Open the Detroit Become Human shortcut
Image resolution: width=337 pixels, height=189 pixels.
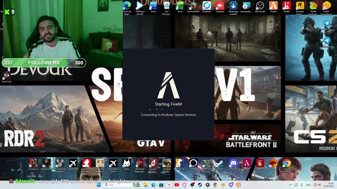coord(193,166)
